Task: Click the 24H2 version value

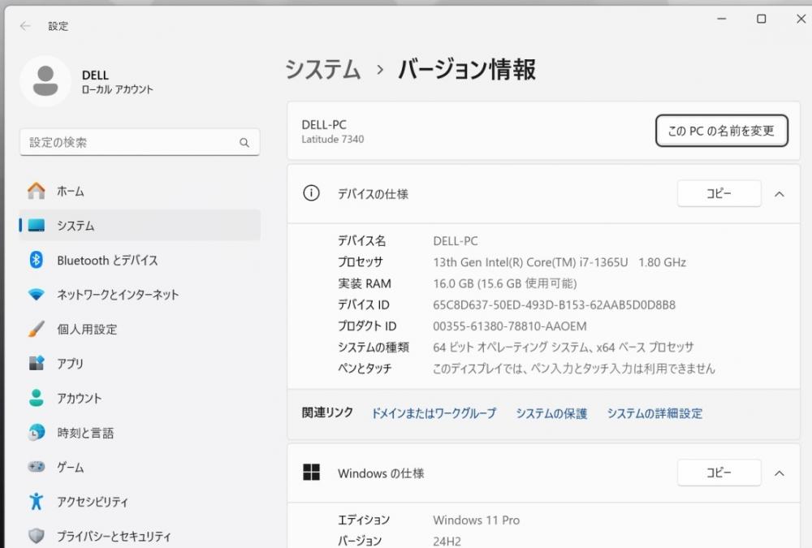Action: 447,541
